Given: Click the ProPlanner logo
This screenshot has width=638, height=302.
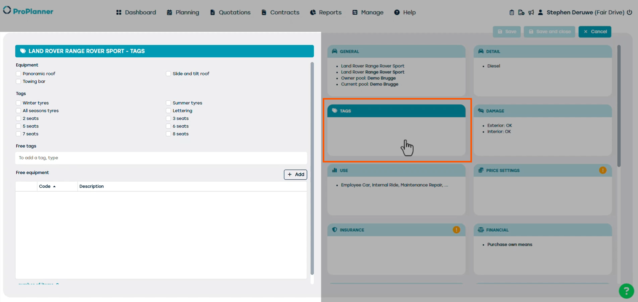Looking at the screenshot, I should [x=28, y=11].
